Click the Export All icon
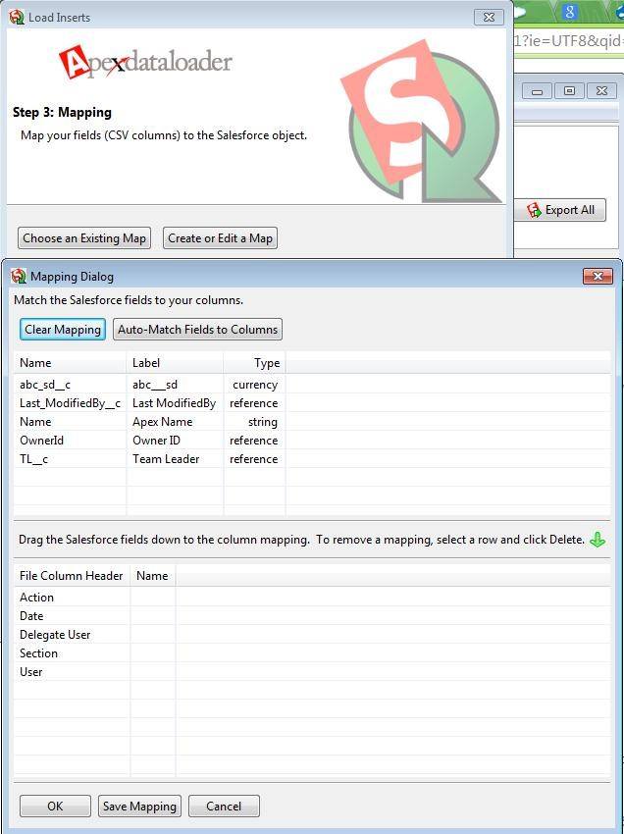The image size is (624, 834). (534, 210)
